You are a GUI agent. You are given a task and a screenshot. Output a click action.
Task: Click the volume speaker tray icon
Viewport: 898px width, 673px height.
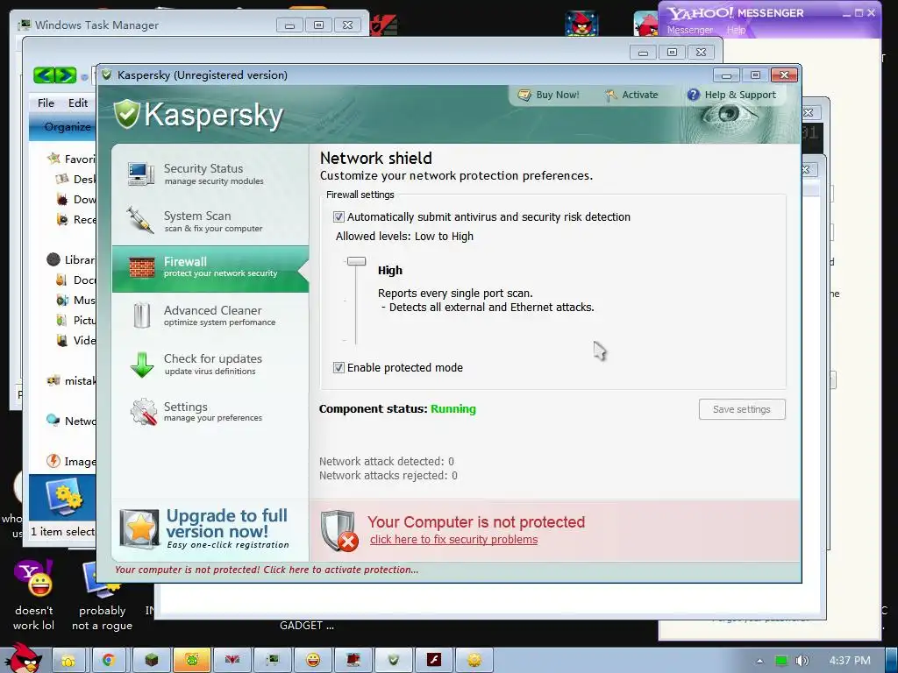click(802, 661)
